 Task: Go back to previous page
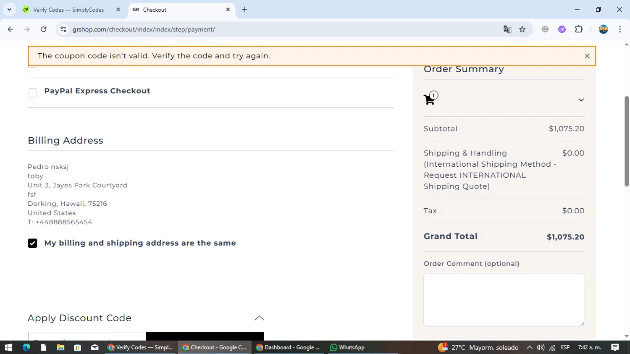10,29
